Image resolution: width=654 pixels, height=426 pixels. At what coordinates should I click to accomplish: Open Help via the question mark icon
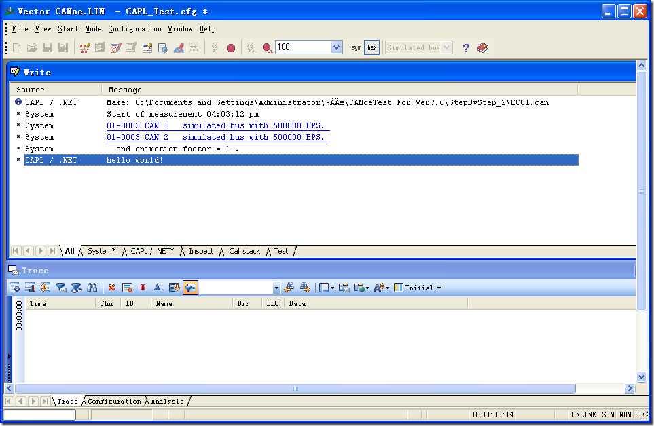point(466,48)
